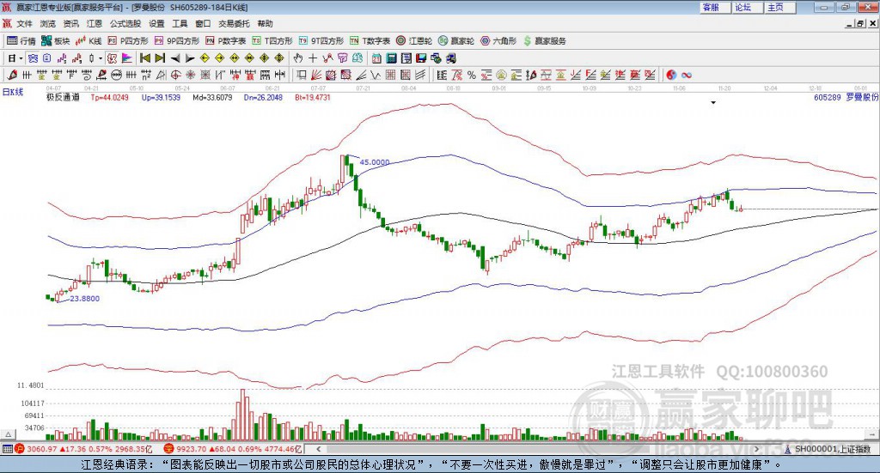Click the colorful flag icon
The height and width of the screenshot is (473, 880).
tap(127, 58)
